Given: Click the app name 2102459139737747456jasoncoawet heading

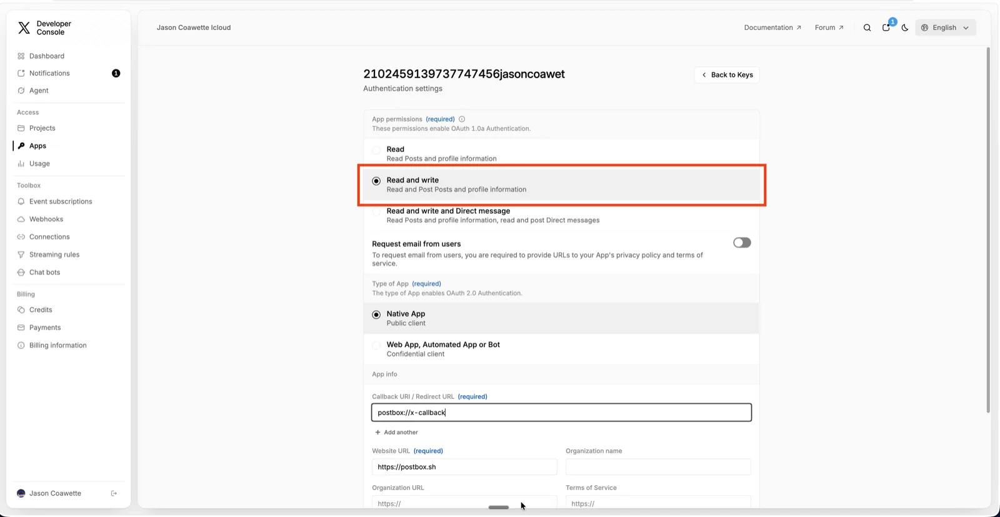Looking at the screenshot, I should click(464, 74).
